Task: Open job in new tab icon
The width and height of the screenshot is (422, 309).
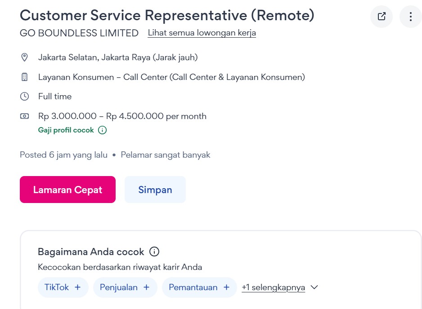Action: click(x=382, y=17)
